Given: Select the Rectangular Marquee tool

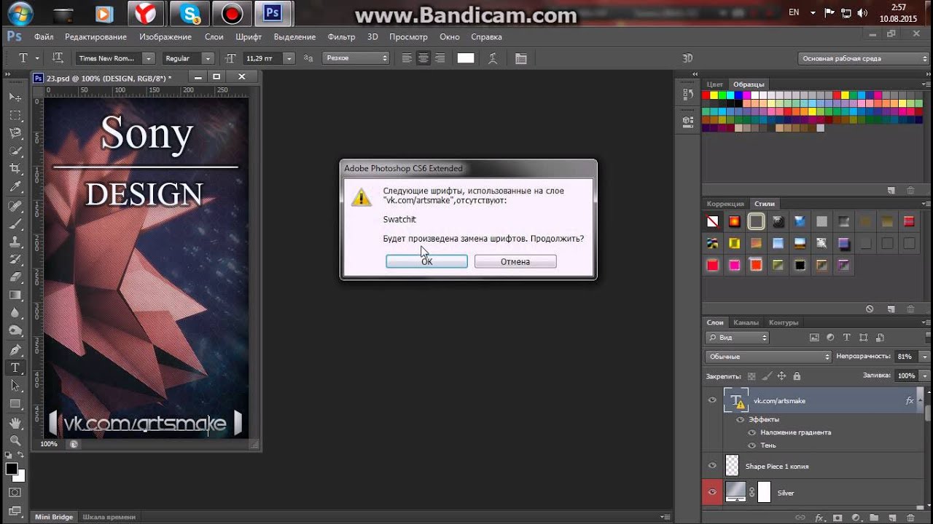Looking at the screenshot, I should (x=15, y=115).
